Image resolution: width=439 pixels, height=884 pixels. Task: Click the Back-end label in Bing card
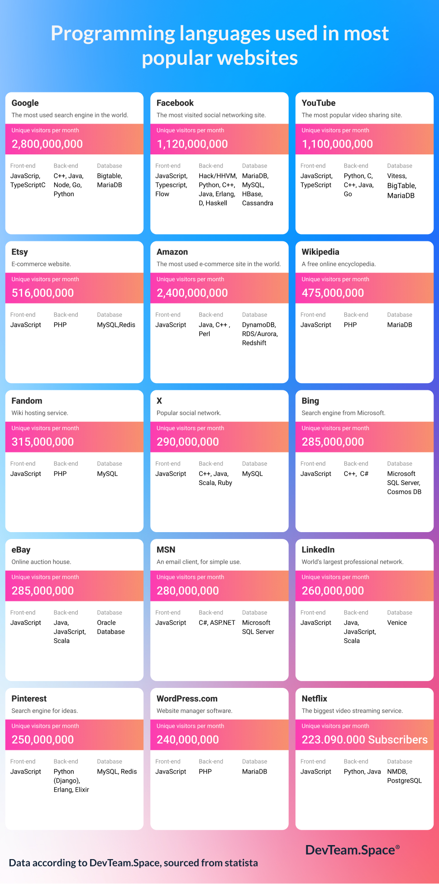[x=356, y=464]
